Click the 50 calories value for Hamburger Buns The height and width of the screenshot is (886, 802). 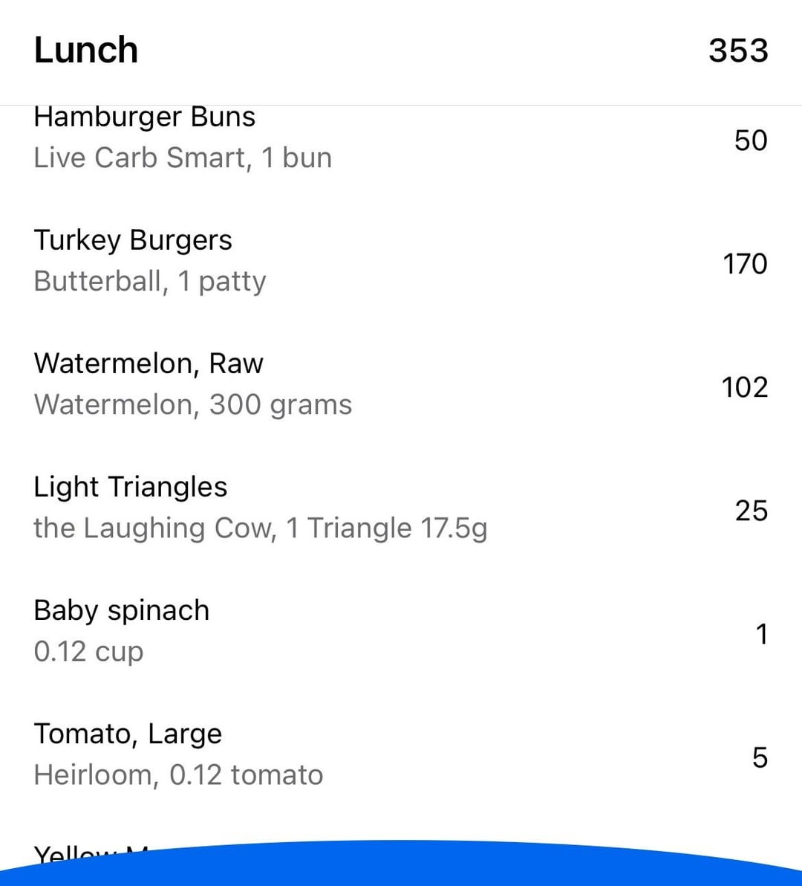(751, 140)
